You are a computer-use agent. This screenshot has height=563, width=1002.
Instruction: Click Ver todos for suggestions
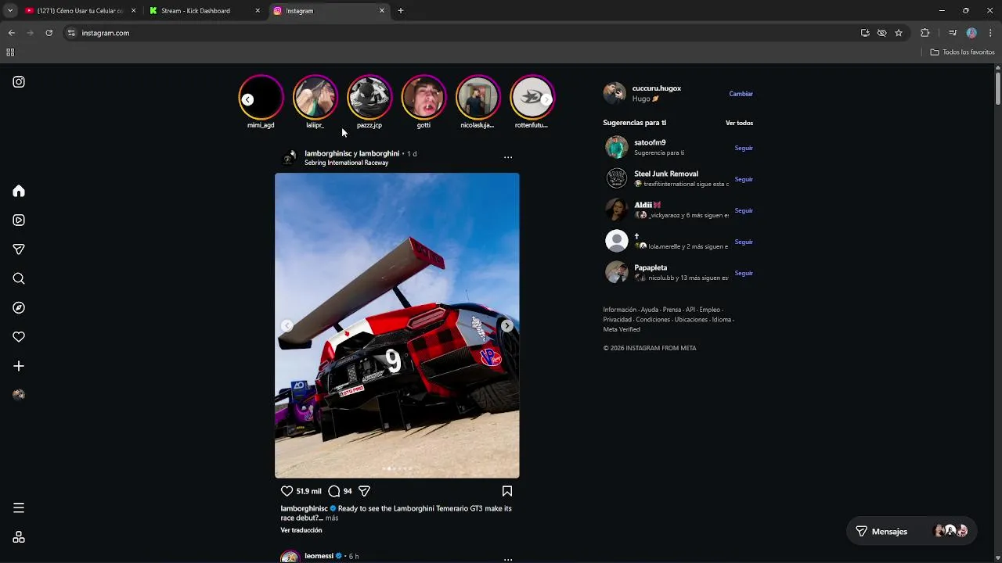(739, 123)
